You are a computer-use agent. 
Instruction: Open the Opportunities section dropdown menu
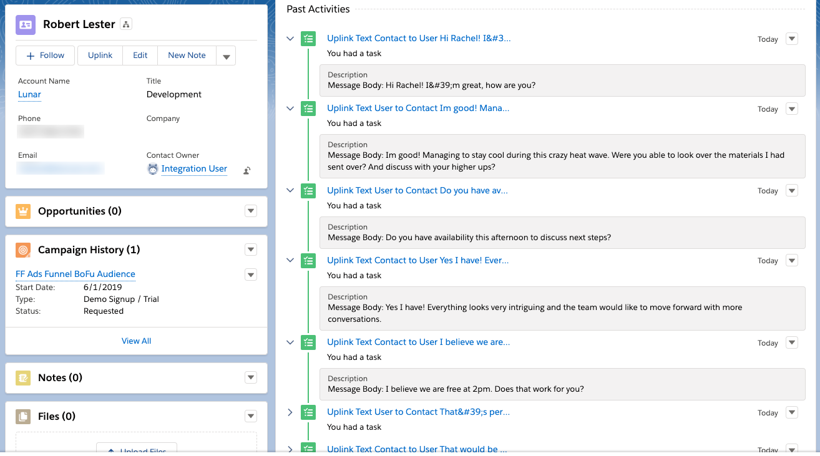pyautogui.click(x=251, y=211)
